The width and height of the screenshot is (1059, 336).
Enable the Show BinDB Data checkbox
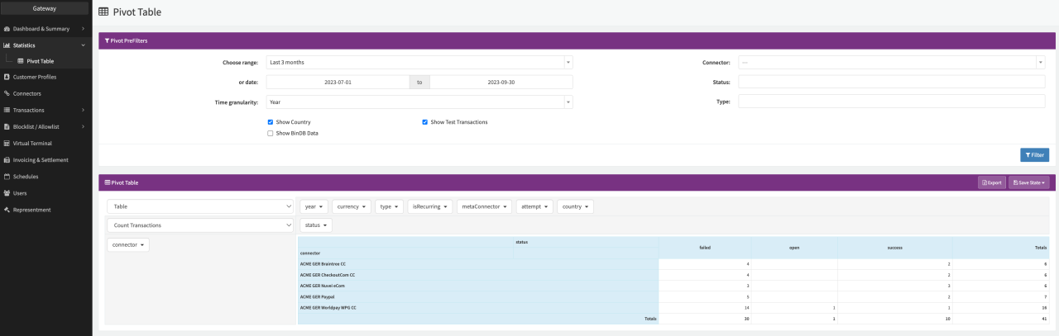click(x=271, y=133)
